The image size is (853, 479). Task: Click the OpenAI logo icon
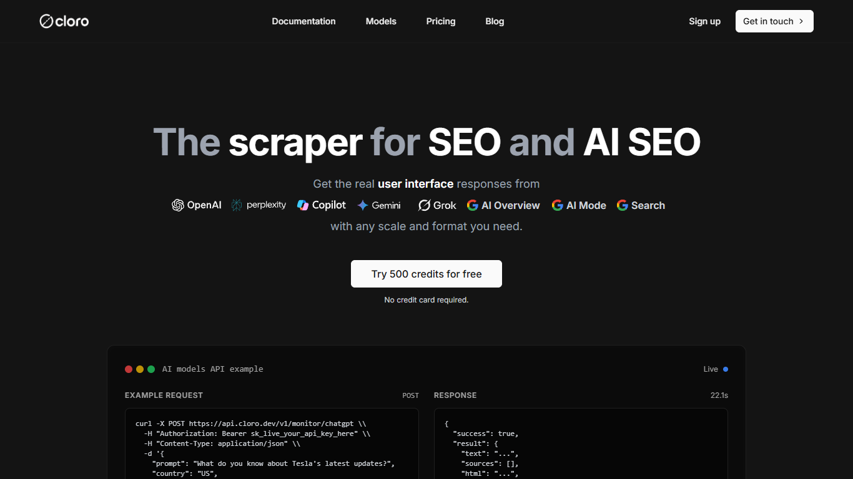pos(178,205)
